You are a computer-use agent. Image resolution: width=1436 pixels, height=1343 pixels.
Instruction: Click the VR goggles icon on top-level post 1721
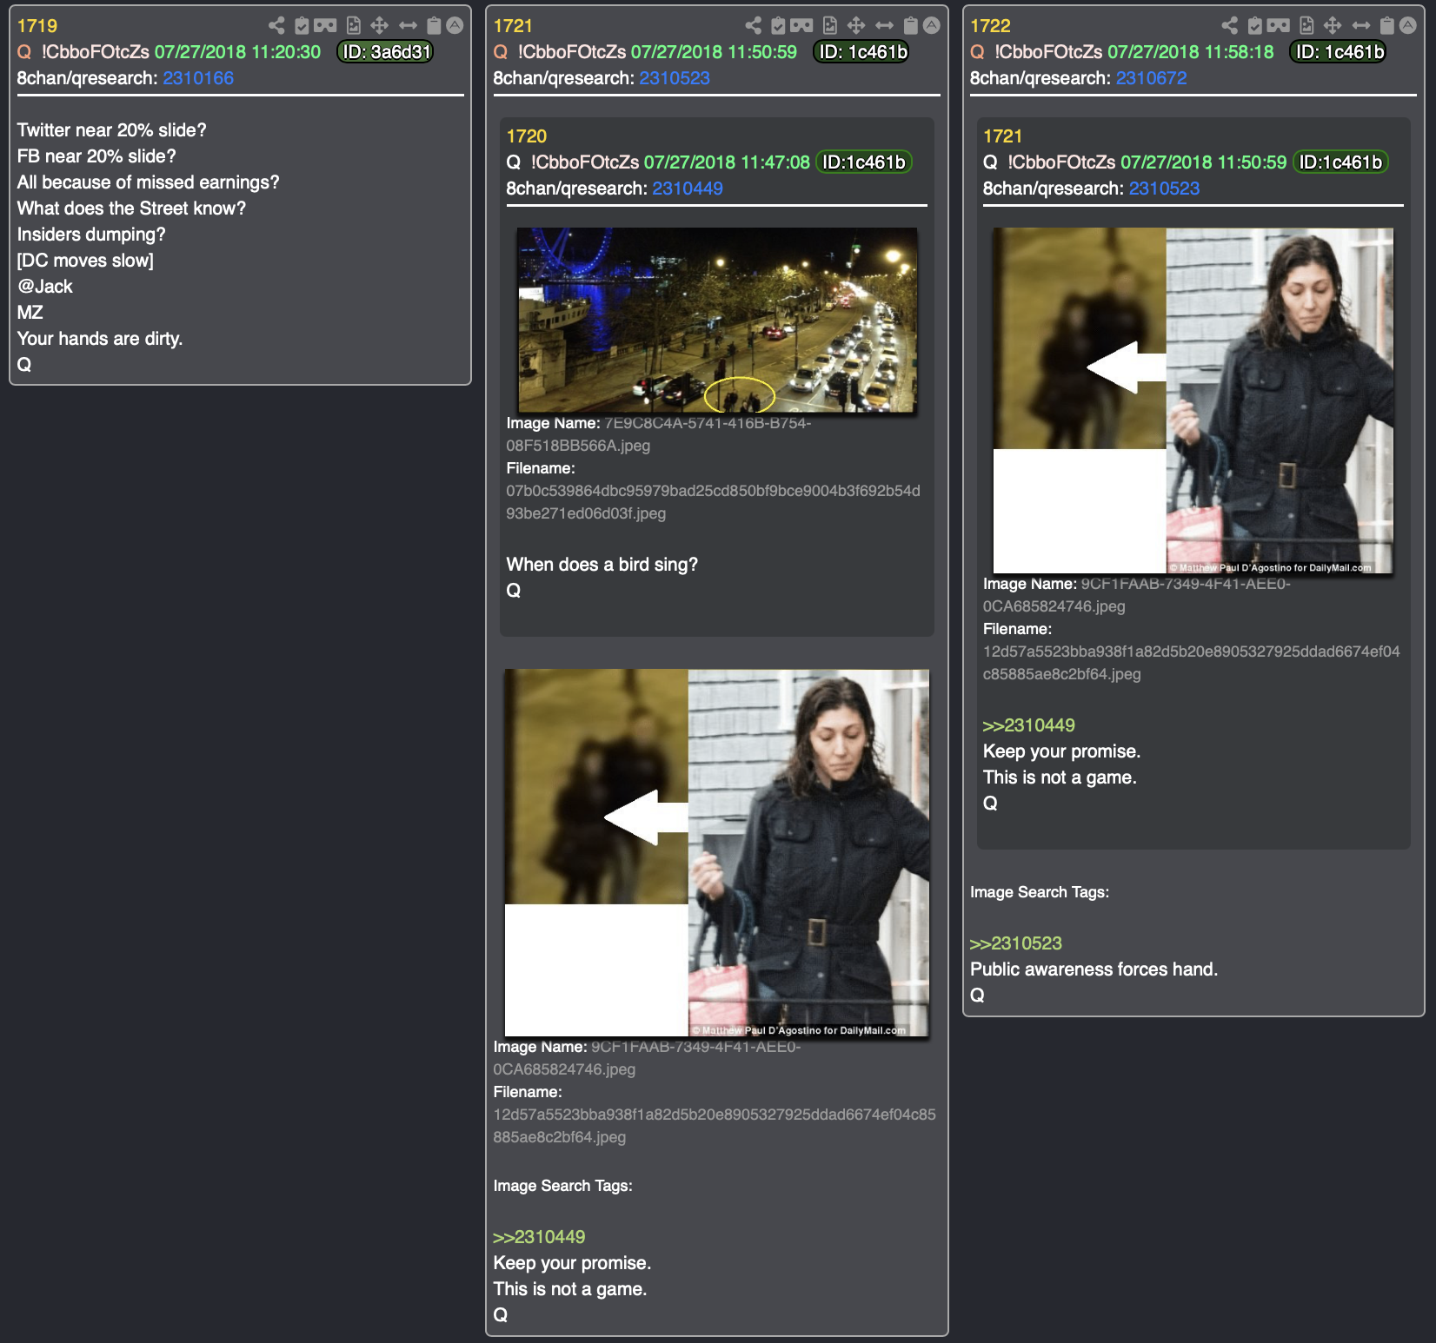click(x=802, y=25)
